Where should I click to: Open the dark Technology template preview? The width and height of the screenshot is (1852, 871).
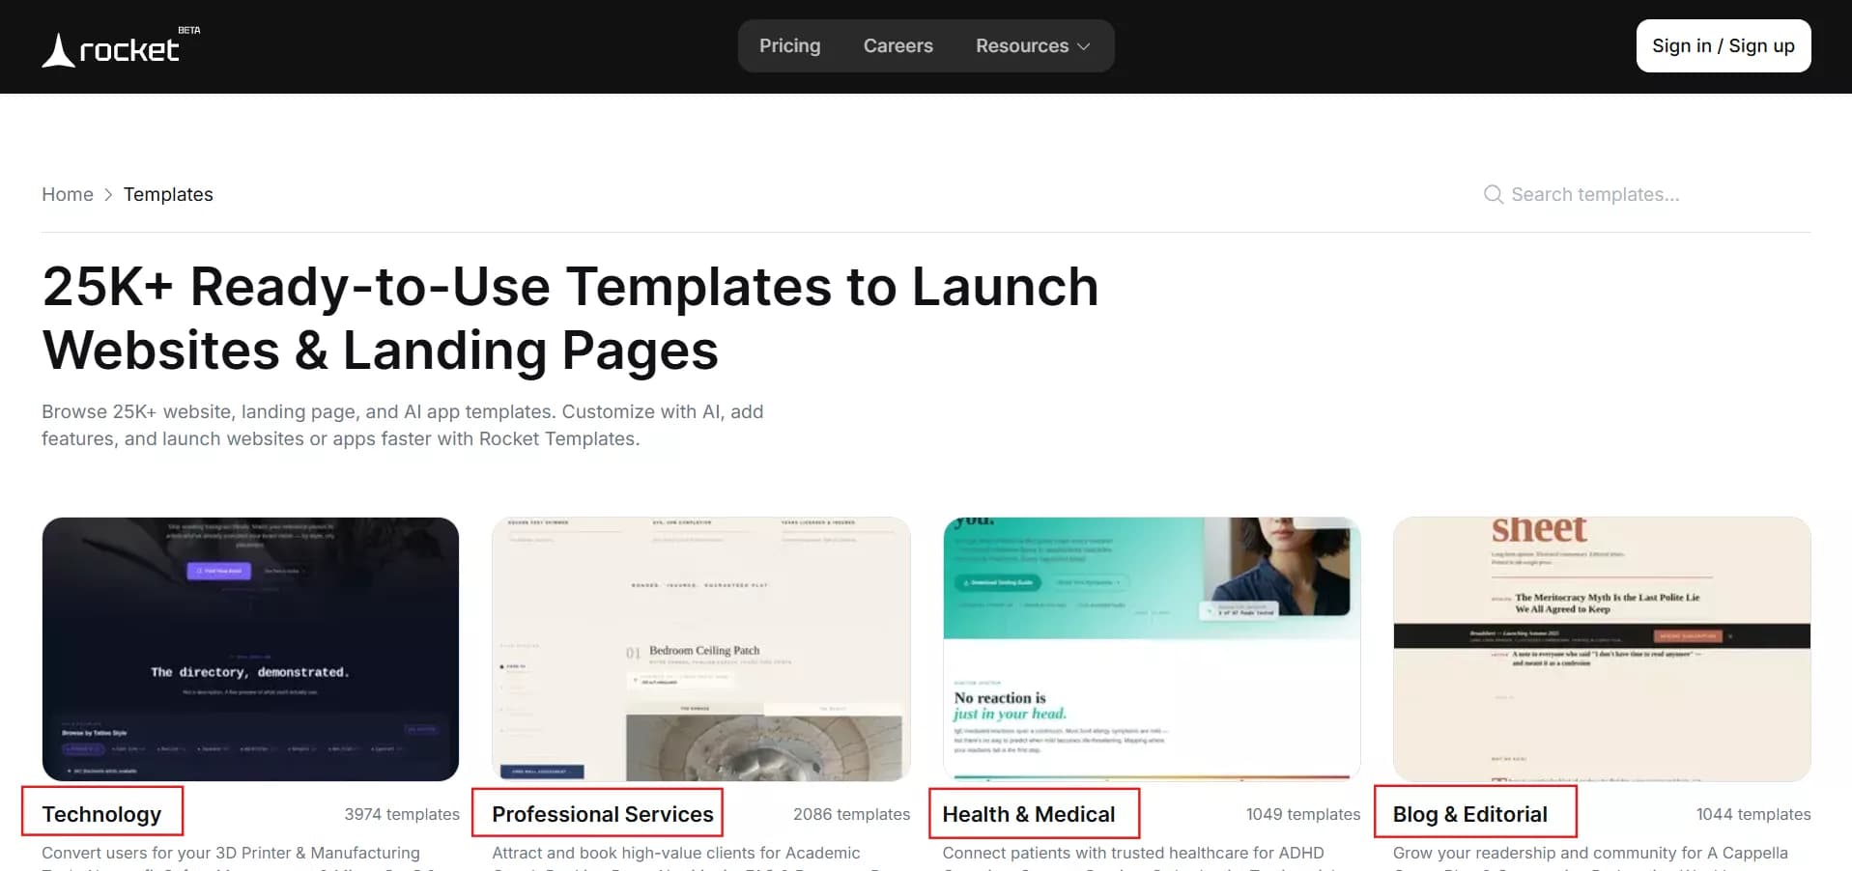[250, 649]
